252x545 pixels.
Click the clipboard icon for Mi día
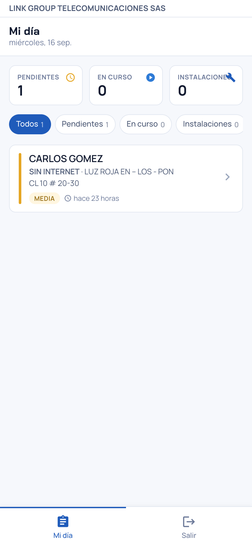63,521
